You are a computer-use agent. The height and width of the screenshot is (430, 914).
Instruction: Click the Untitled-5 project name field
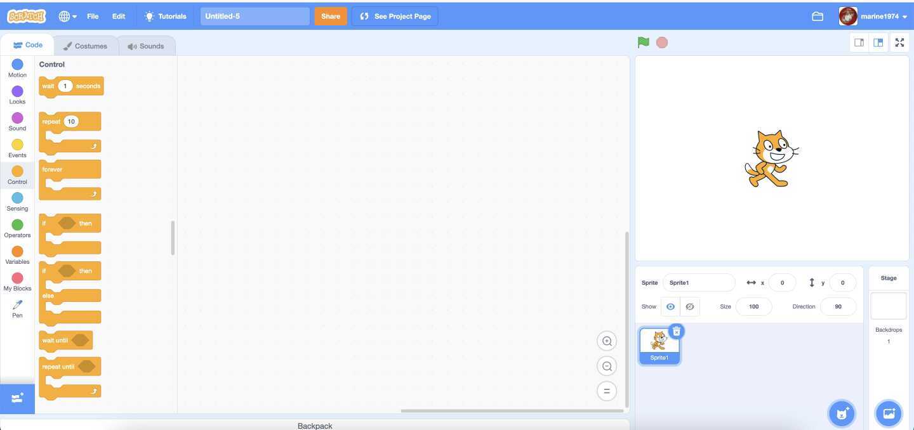(x=255, y=16)
